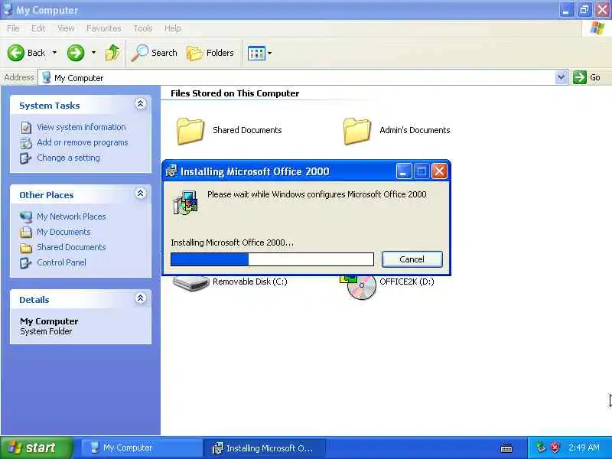Click the green Back arrow icon
Viewport: 612px width, 459px height.
point(15,53)
